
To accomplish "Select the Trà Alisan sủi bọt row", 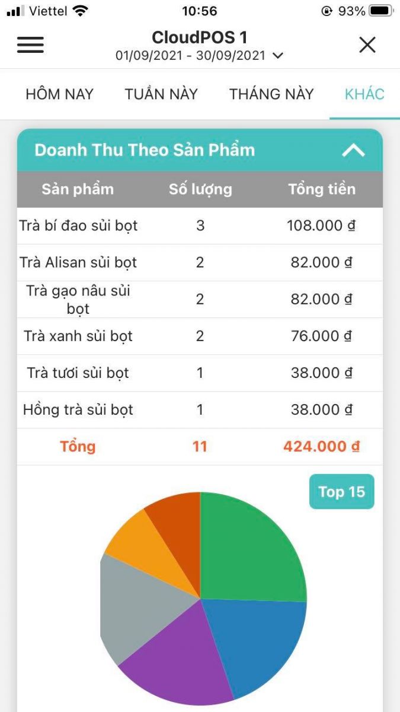I will (x=199, y=262).
